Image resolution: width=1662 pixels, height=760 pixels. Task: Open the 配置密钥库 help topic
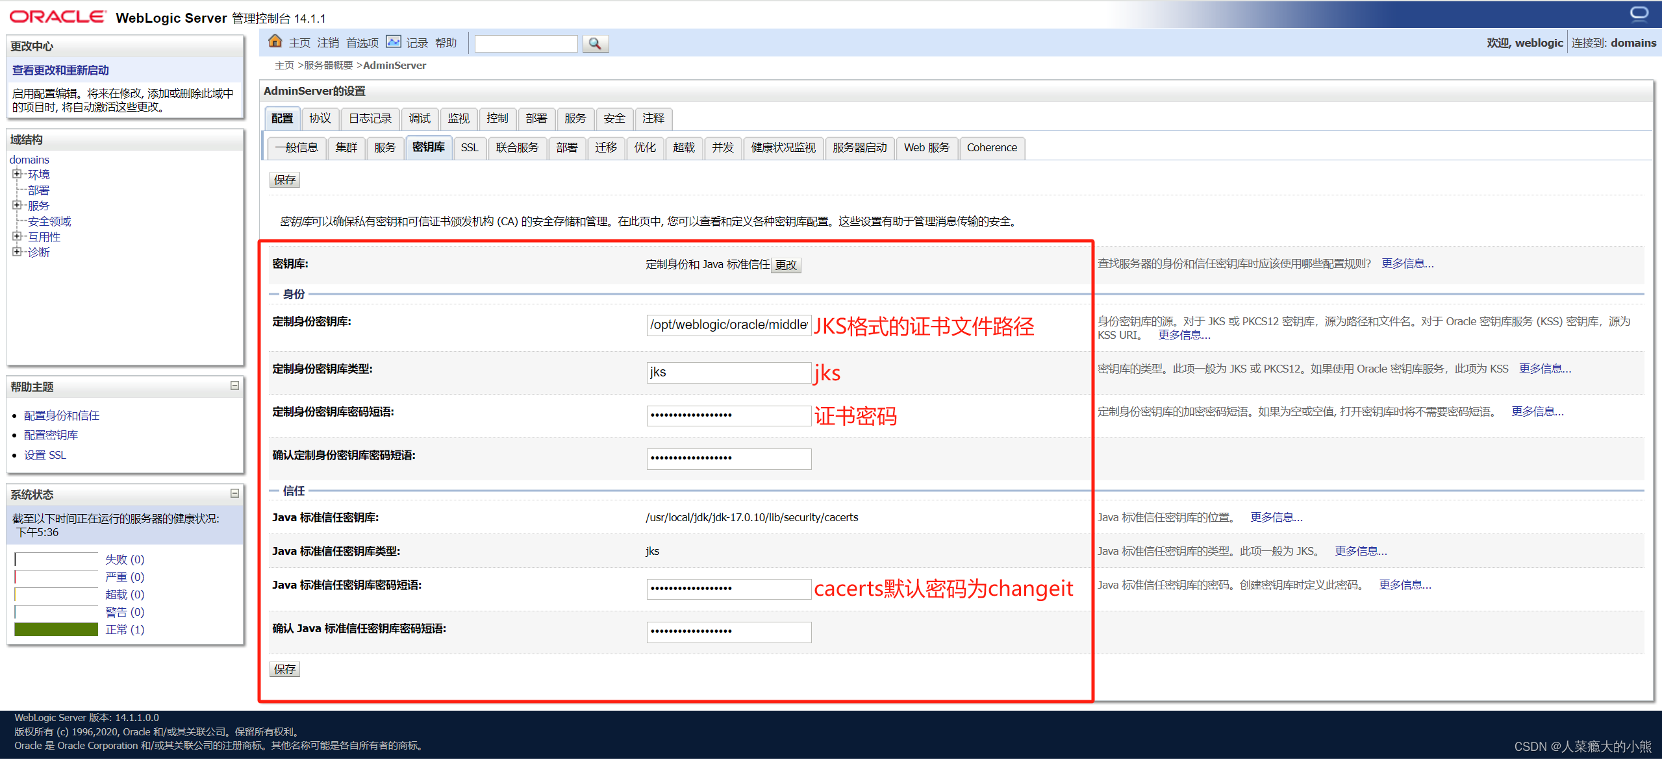51,435
